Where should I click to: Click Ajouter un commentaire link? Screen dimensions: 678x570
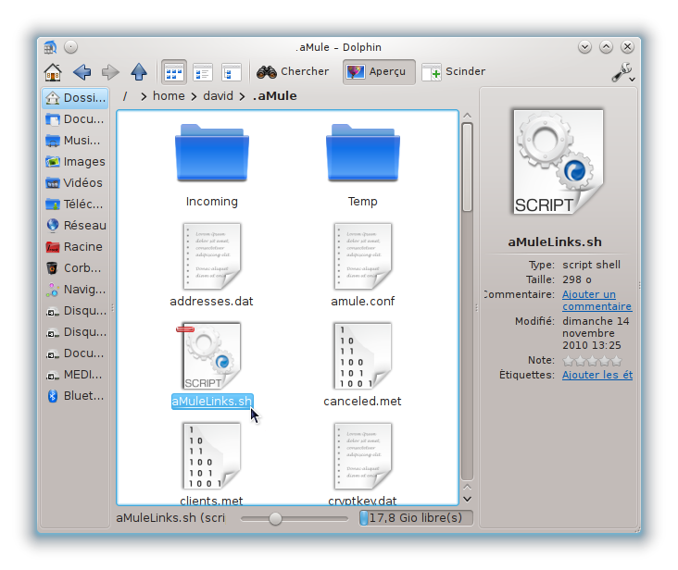pyautogui.click(x=596, y=301)
